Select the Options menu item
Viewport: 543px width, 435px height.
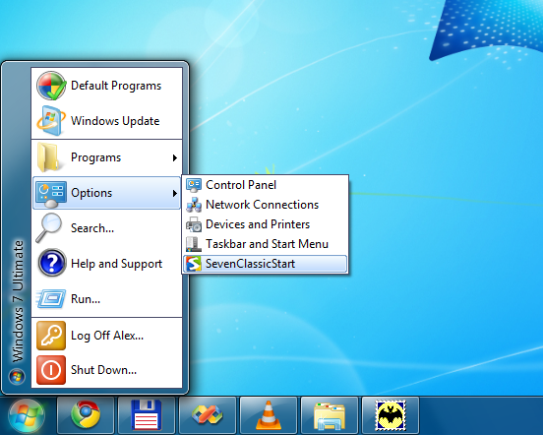[106, 193]
